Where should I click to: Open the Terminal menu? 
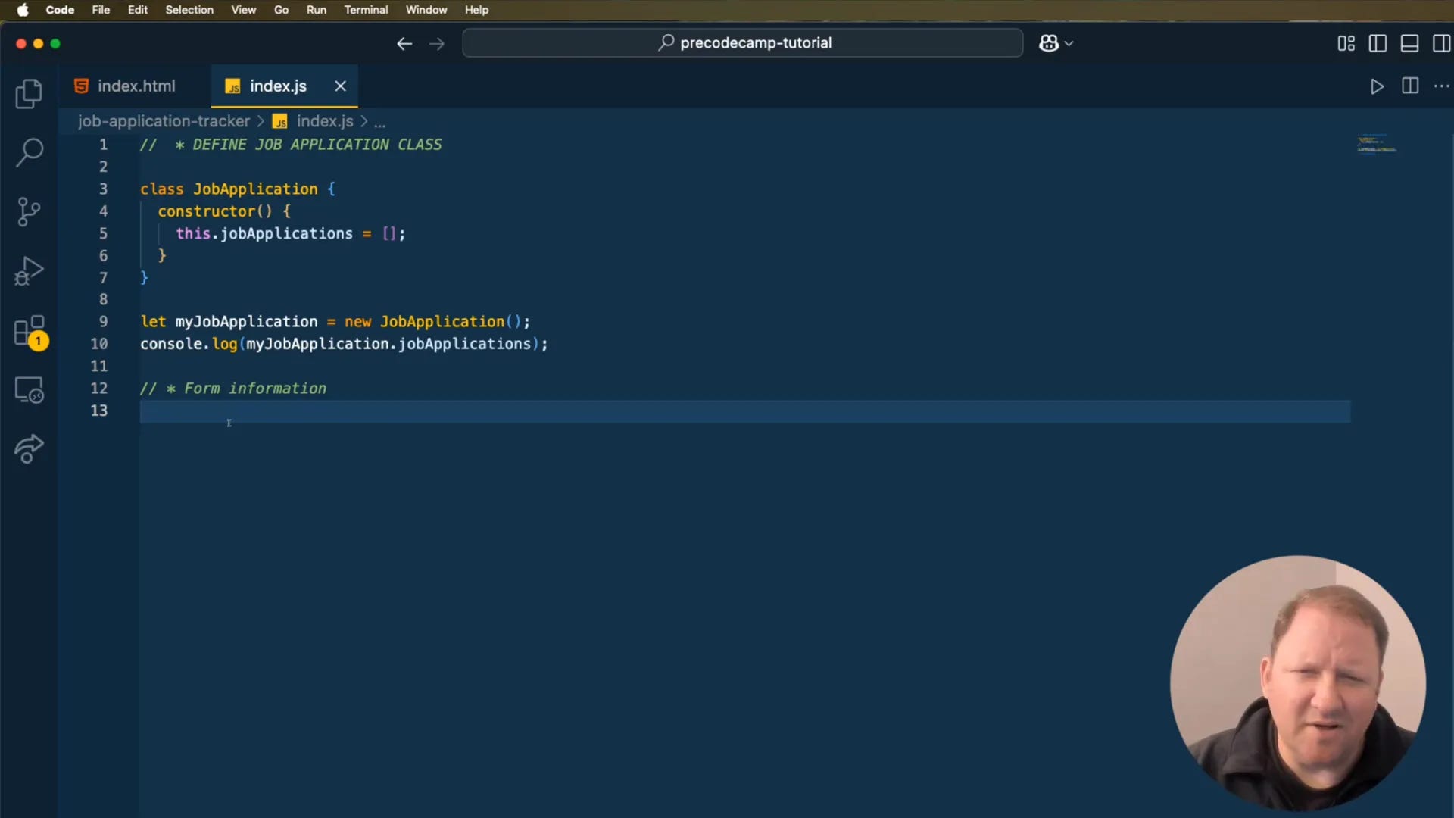point(366,10)
